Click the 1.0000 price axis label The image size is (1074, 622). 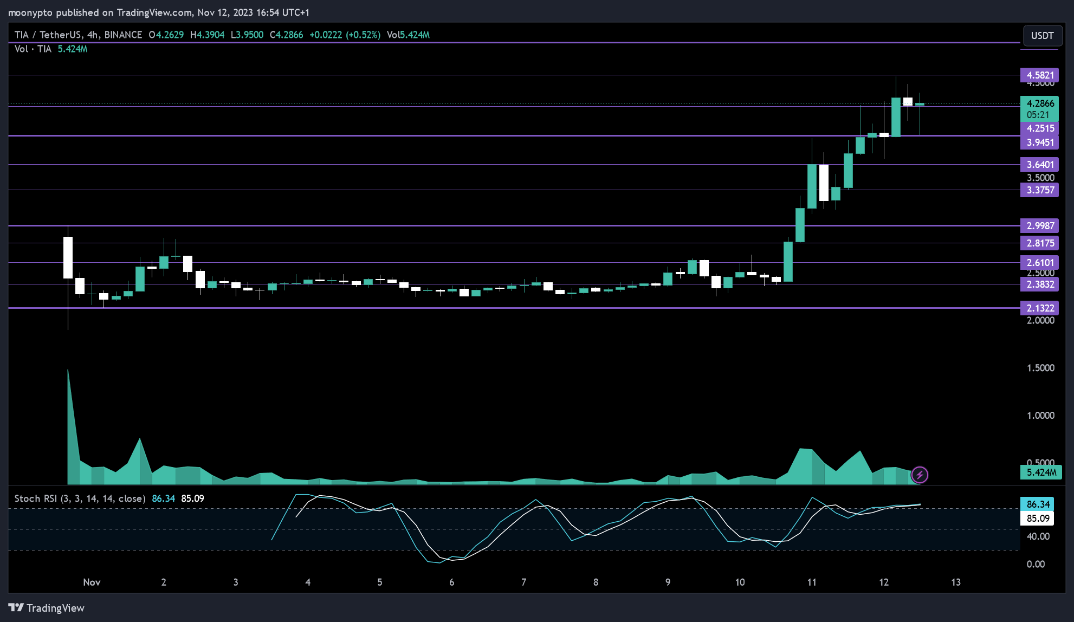pyautogui.click(x=1040, y=416)
